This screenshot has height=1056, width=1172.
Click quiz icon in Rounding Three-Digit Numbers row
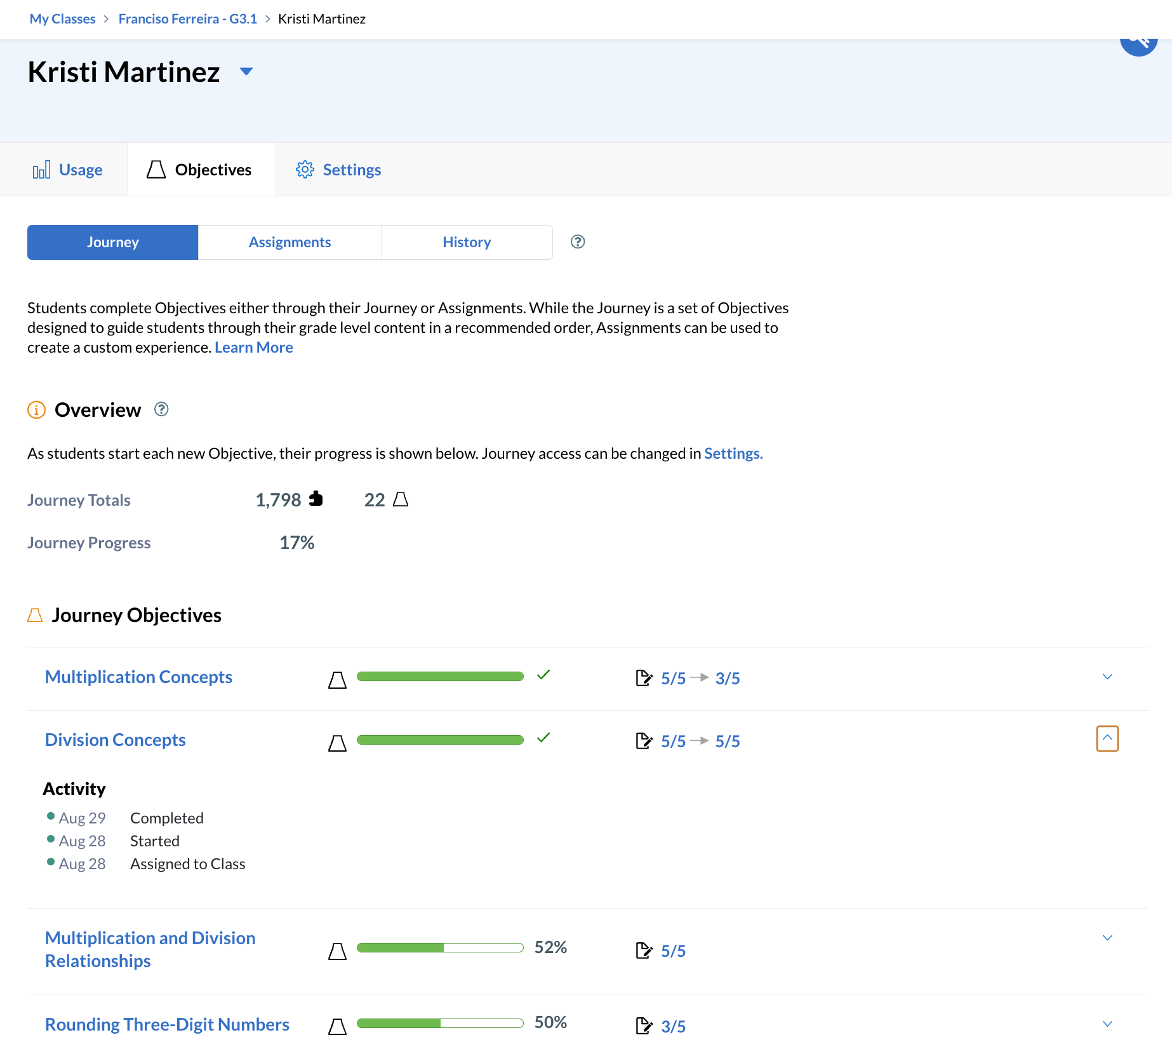[644, 1026]
